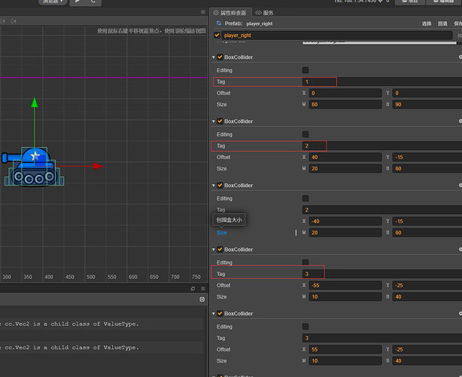Click the green Y-axis move arrow
Viewport: 462px width, 377px height.
point(34,103)
